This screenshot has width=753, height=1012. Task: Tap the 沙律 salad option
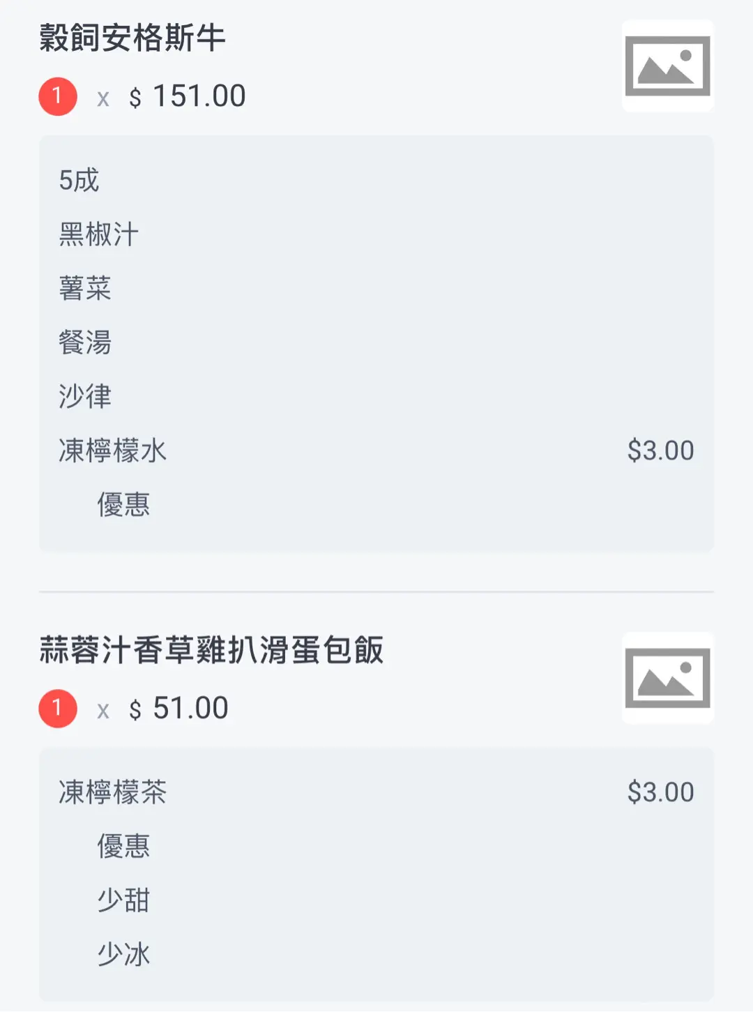pos(85,396)
